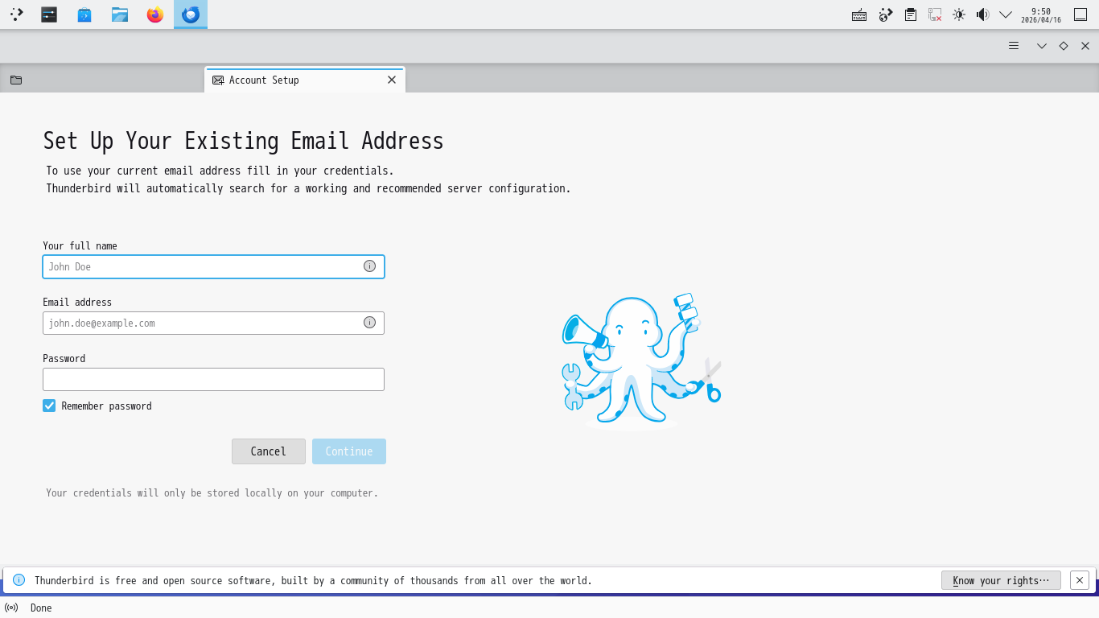Open the clipboard tray widget
1099x618 pixels.
pyautogui.click(x=911, y=14)
